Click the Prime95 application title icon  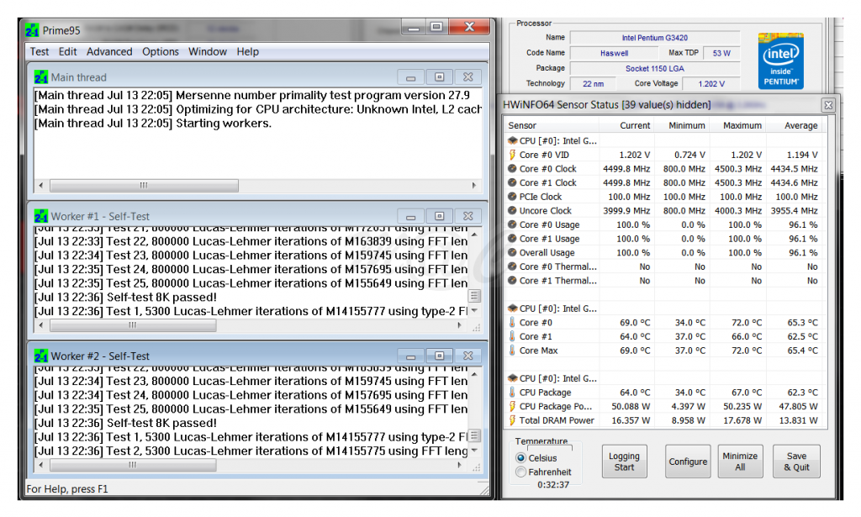coord(32,30)
